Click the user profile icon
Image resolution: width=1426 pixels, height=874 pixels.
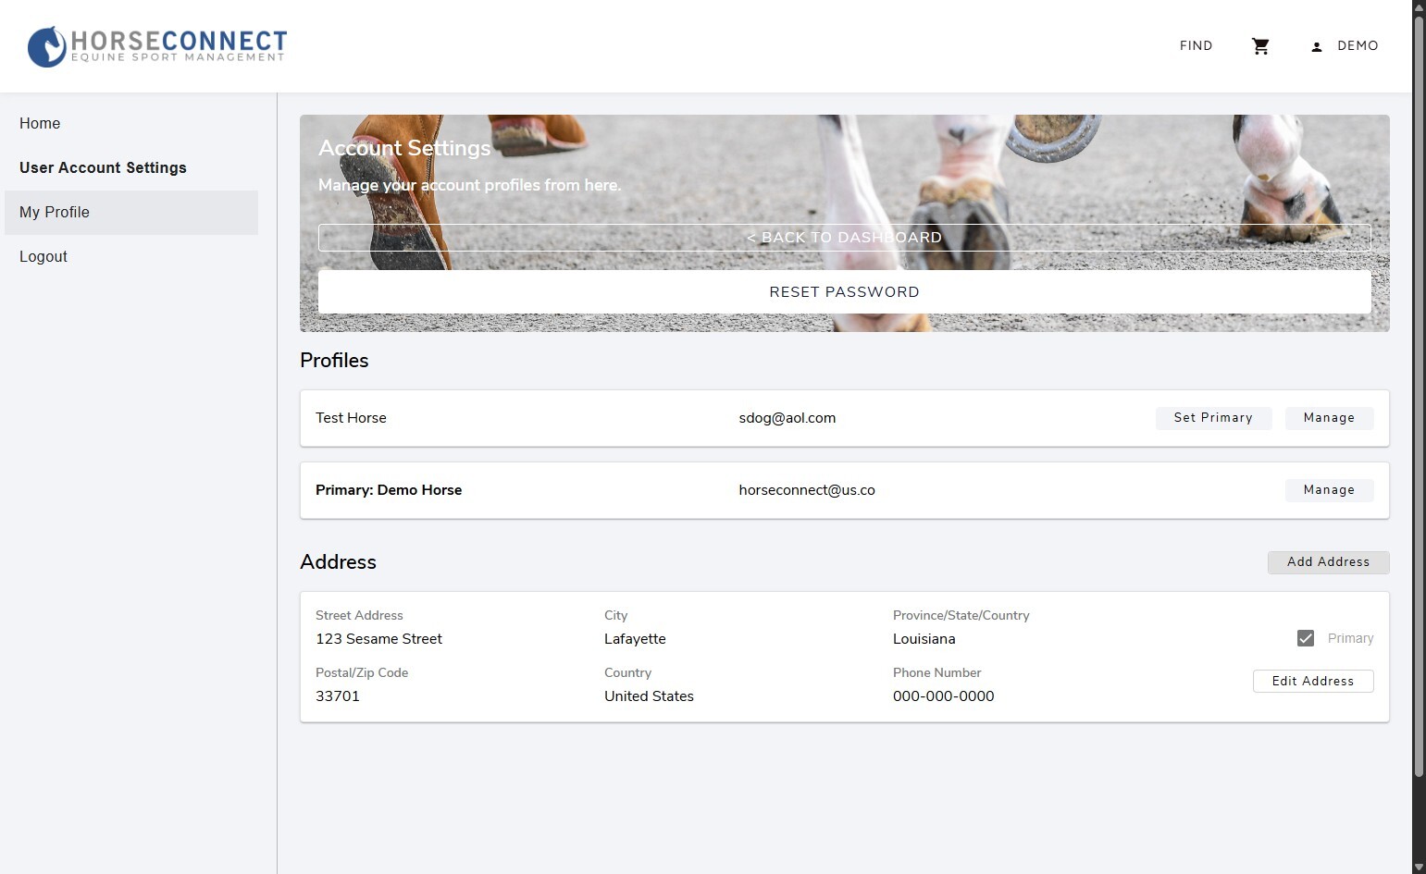pos(1316,46)
